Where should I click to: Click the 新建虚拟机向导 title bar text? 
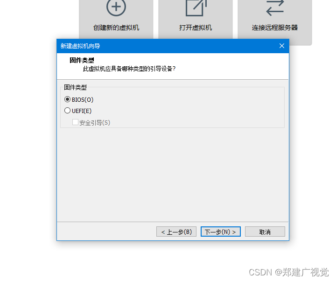click(x=80, y=46)
